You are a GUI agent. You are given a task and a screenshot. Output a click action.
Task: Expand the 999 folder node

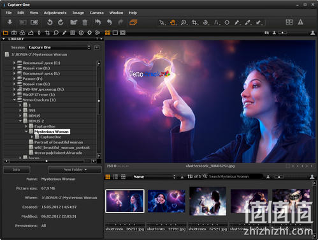(x=20, y=110)
